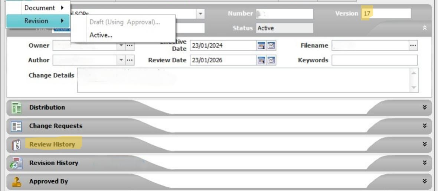438x191 pixels.
Task: Click into the Keywords field
Action: (x=375, y=60)
